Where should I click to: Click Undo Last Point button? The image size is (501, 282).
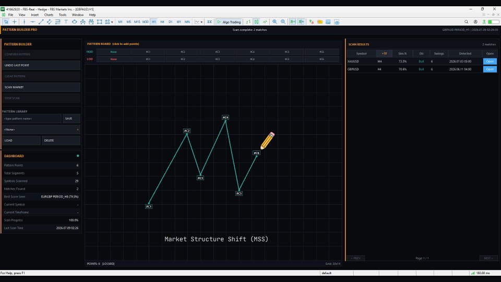41,65
